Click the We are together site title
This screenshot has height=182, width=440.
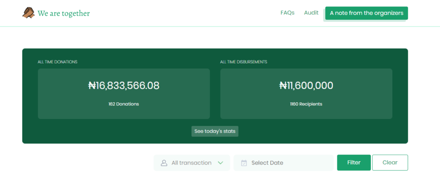(x=64, y=13)
